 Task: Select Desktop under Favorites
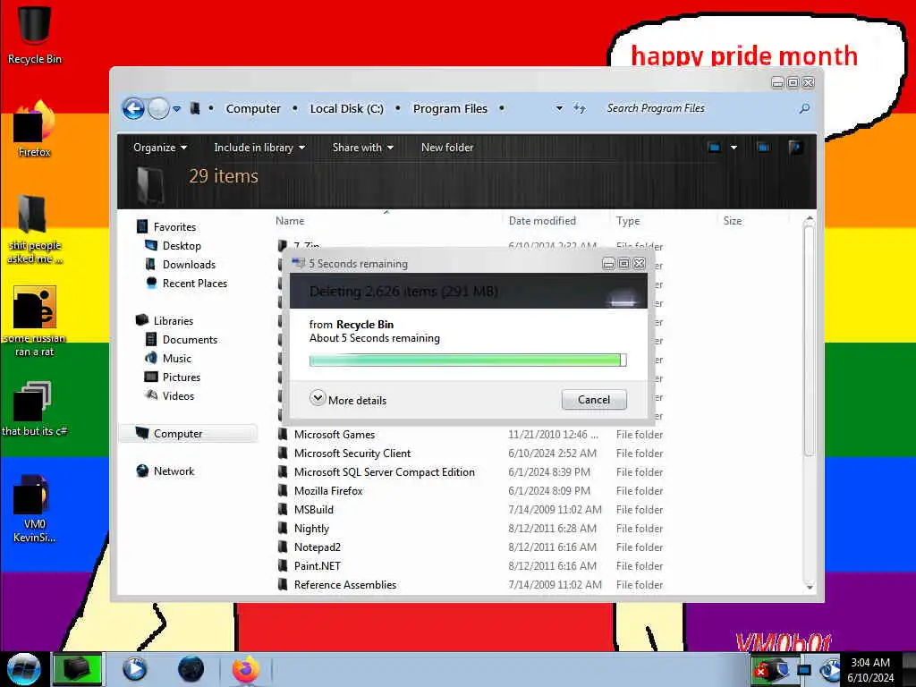[x=182, y=246]
